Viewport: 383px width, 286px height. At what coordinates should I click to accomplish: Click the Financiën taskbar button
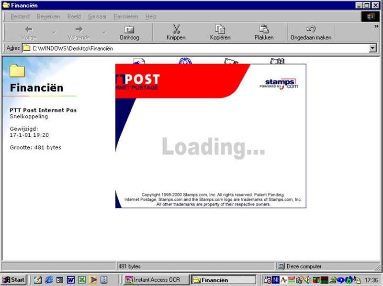pos(224,280)
